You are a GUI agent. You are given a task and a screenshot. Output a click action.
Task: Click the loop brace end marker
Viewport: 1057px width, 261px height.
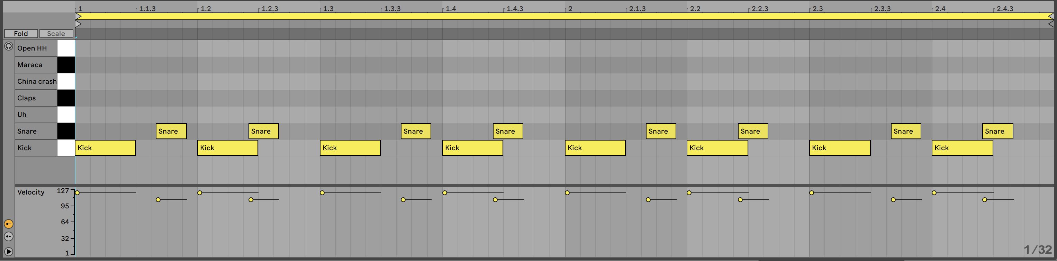click(1050, 16)
